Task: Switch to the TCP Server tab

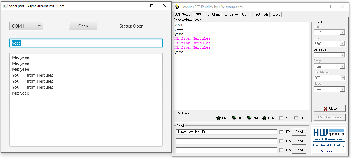Action: coord(231,14)
